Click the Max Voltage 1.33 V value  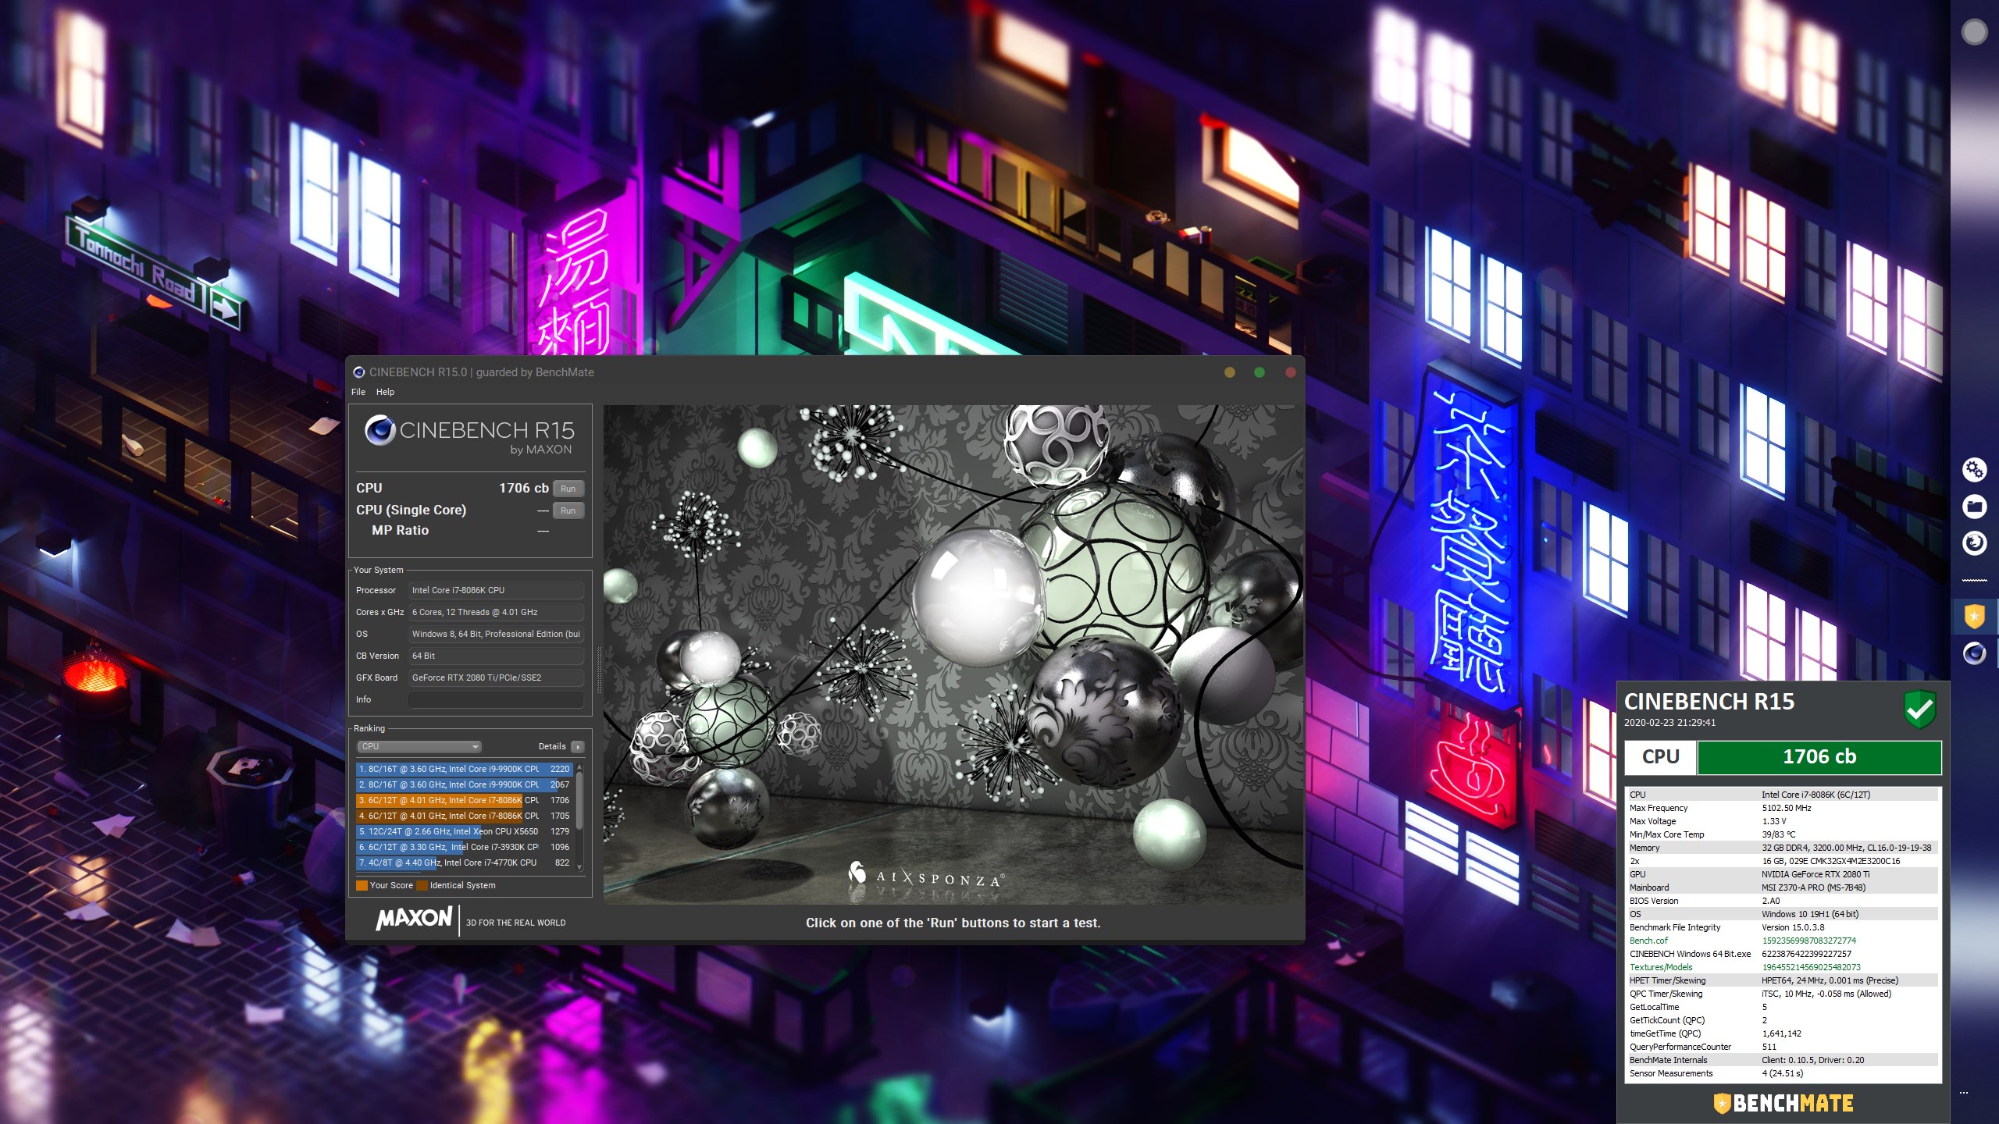[1773, 821]
